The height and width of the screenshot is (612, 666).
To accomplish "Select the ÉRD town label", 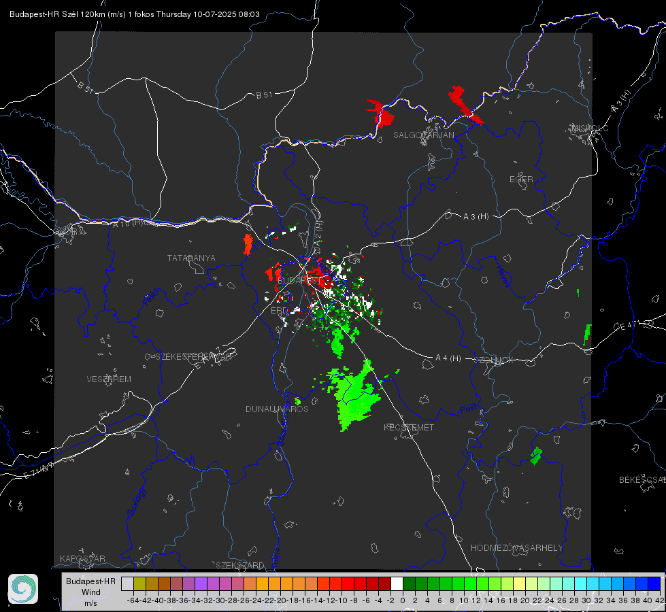I will 279,311.
